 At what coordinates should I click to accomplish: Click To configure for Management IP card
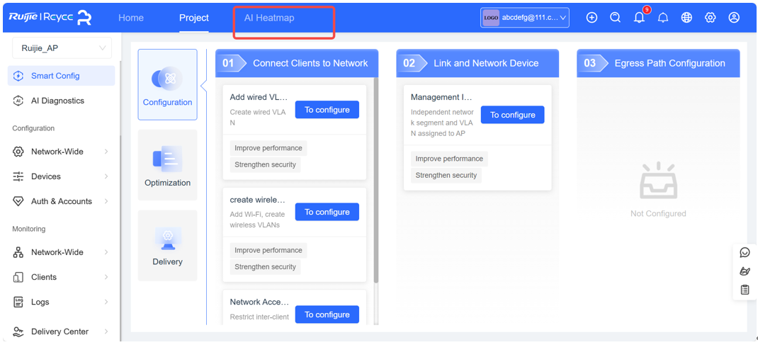[x=512, y=115]
